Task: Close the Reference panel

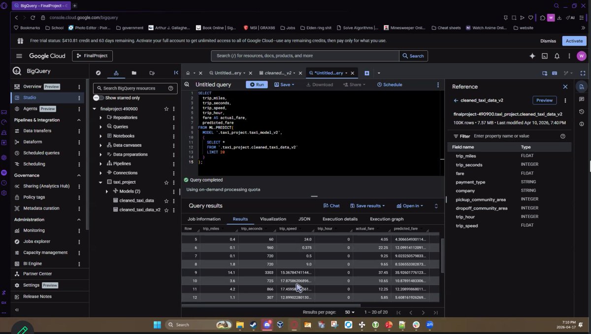Action: (565, 87)
